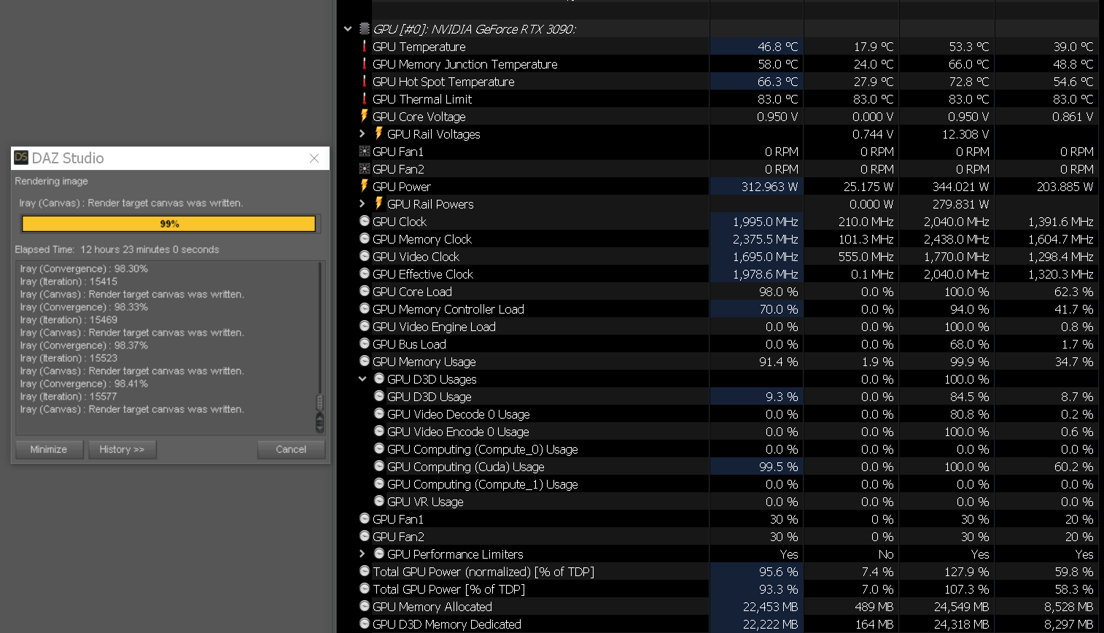Cancel the DAZ Studio render
Image resolution: width=1104 pixels, height=633 pixels.
click(291, 449)
